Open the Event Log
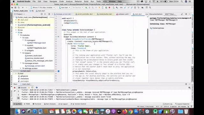The height and width of the screenshot is (115, 204). tap(168, 104)
